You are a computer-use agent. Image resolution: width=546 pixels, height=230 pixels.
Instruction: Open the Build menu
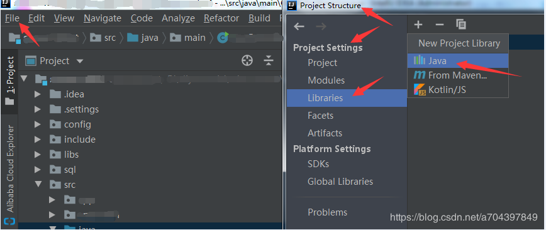(x=259, y=18)
